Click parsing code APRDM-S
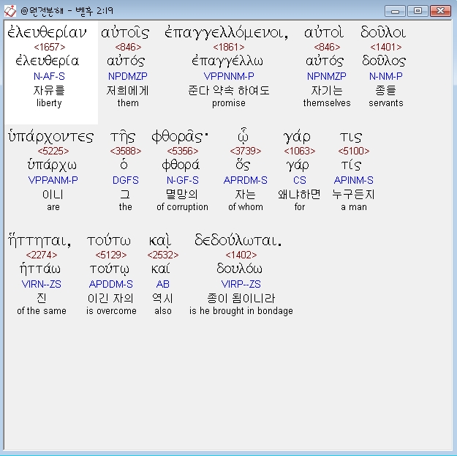Screen dimensions: 457x456 click(246, 180)
